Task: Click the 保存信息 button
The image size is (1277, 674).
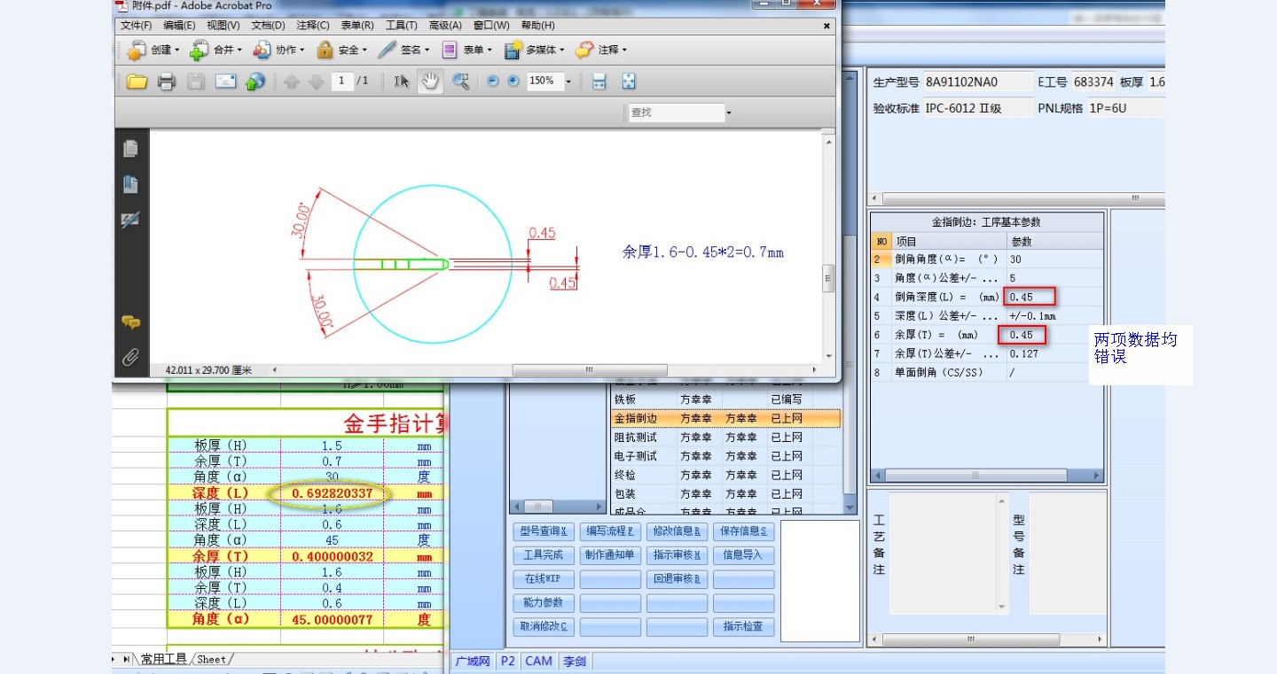Action: 743,531
